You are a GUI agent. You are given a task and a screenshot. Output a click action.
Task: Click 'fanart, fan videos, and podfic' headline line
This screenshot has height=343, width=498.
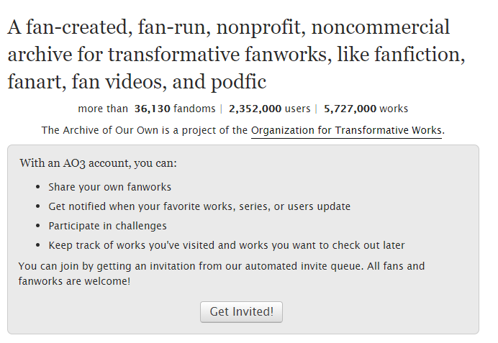[137, 82]
